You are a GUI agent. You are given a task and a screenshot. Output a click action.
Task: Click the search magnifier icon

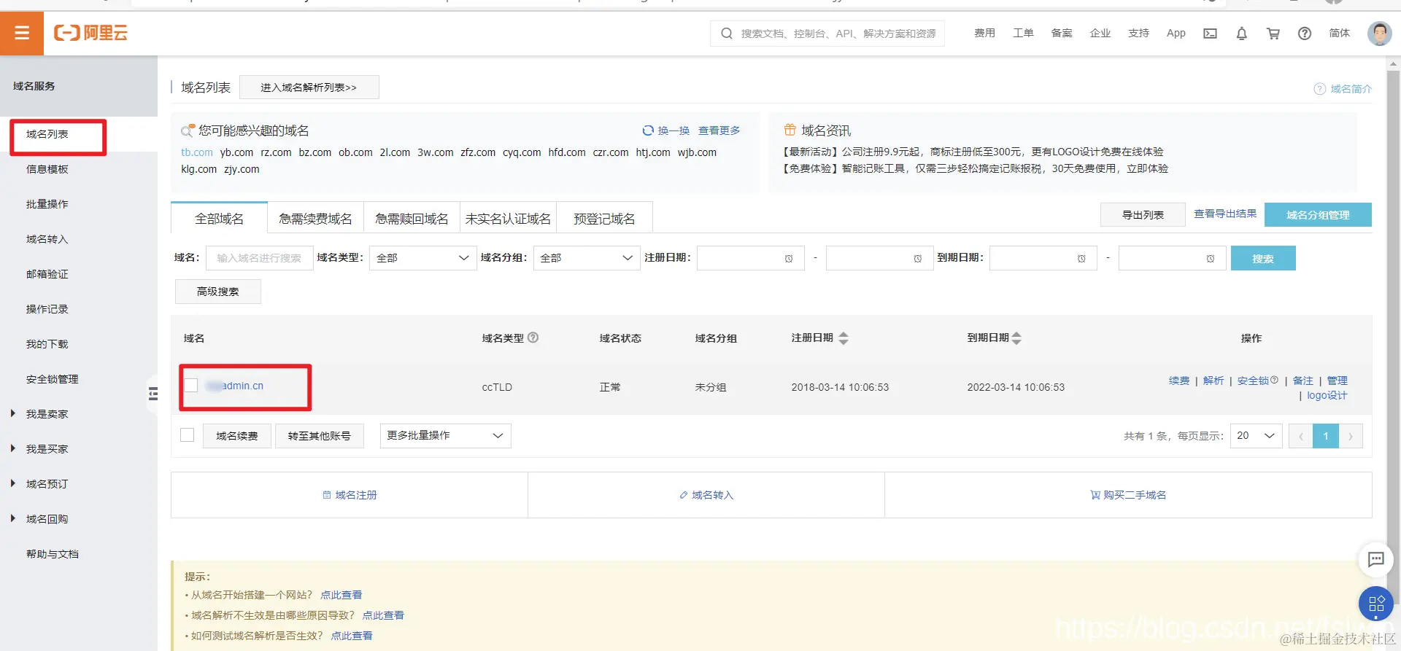click(x=726, y=34)
